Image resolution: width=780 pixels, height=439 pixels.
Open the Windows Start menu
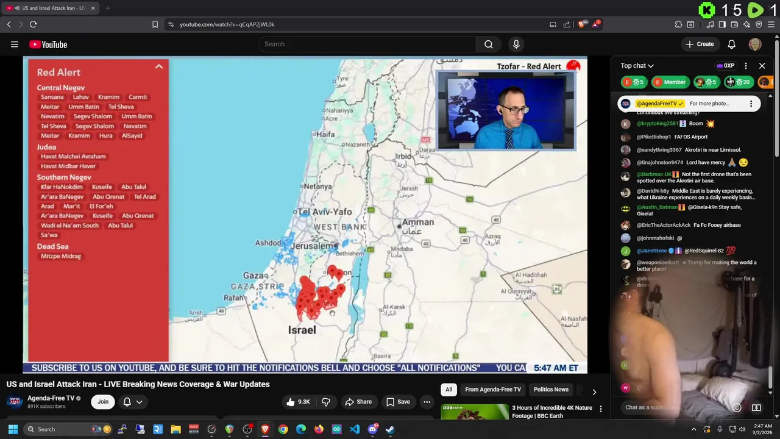(x=13, y=429)
